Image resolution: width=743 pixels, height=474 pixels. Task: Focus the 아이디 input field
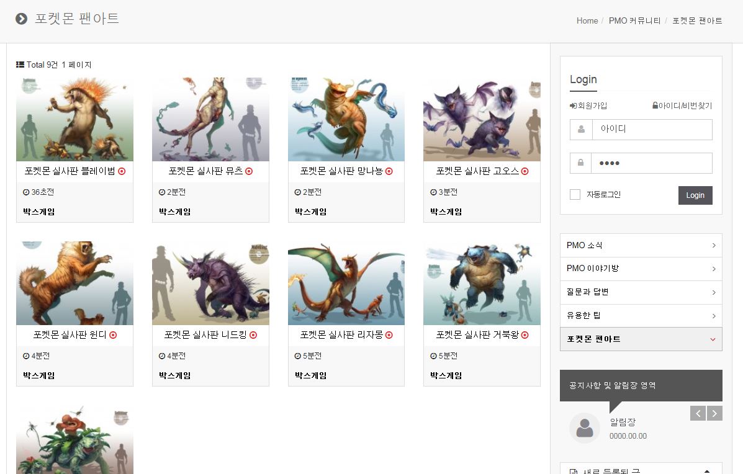[652, 129]
